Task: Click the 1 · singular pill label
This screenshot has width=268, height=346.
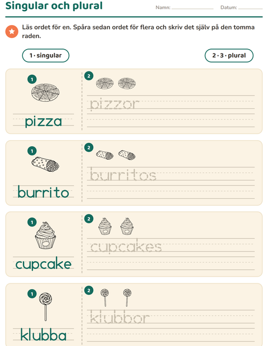Action: (x=46, y=55)
